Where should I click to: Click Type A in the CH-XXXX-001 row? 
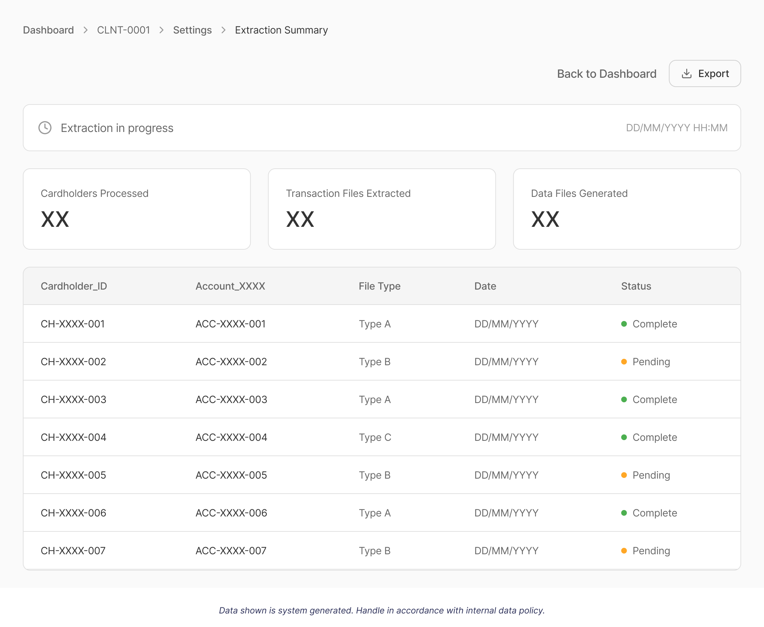pos(375,324)
